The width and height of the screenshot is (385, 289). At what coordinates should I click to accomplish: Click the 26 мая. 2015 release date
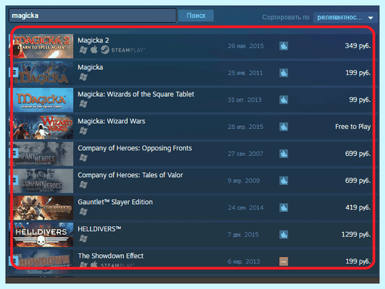click(x=246, y=46)
